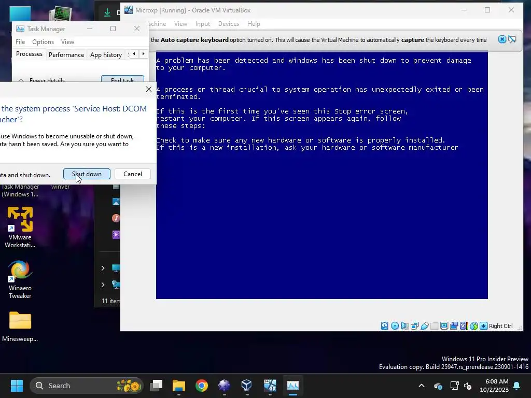Viewport: 531px width, 398px height.
Task: Open the Minesweeper folder on desktop
Action: (x=20, y=326)
